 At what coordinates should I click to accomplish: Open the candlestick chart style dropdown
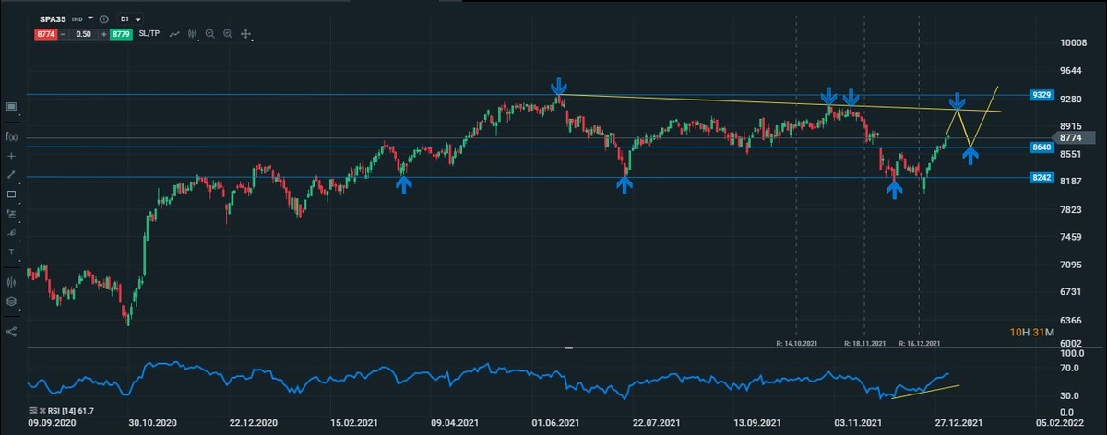coord(193,34)
